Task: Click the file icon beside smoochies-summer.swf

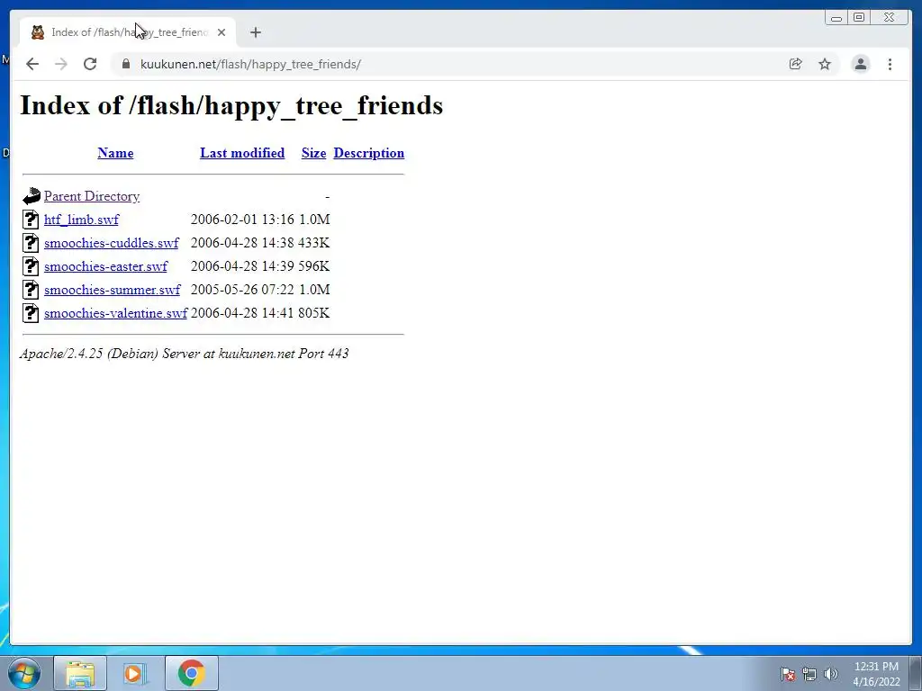Action: pyautogui.click(x=31, y=289)
